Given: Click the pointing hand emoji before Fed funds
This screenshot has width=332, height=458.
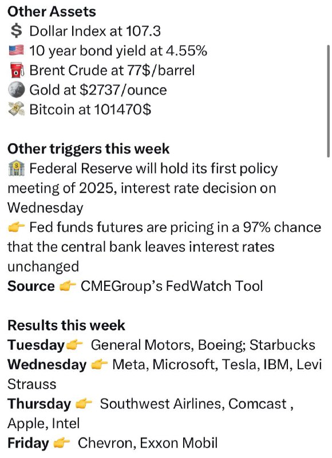Looking at the screenshot, I should pos(16,227).
